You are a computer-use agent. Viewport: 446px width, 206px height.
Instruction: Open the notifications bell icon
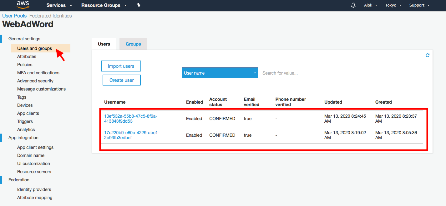[353, 5]
